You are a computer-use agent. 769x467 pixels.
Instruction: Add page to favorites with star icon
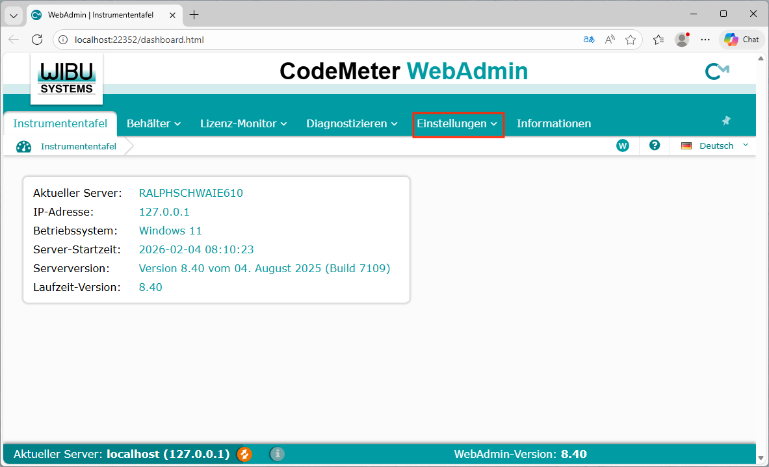pyautogui.click(x=630, y=40)
